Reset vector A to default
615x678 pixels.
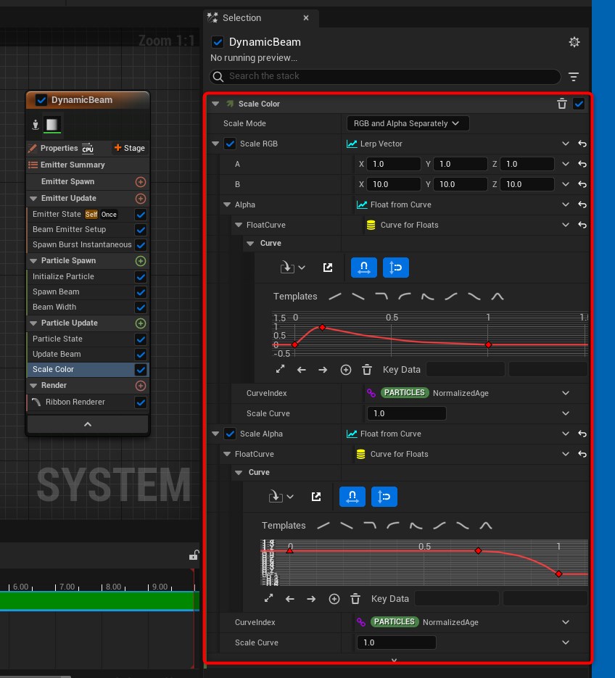[582, 164]
